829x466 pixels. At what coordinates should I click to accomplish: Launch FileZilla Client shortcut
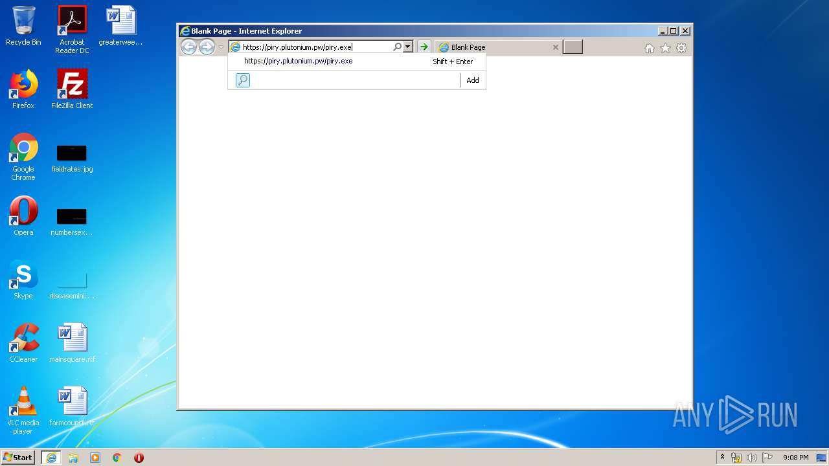72,89
